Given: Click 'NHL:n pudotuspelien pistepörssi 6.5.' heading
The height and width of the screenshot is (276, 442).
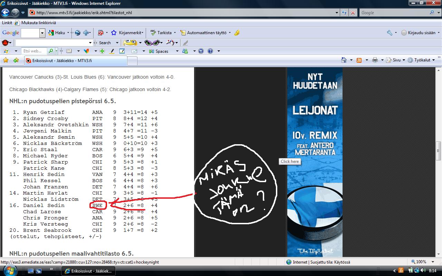Looking at the screenshot, I should tap(63, 101).
